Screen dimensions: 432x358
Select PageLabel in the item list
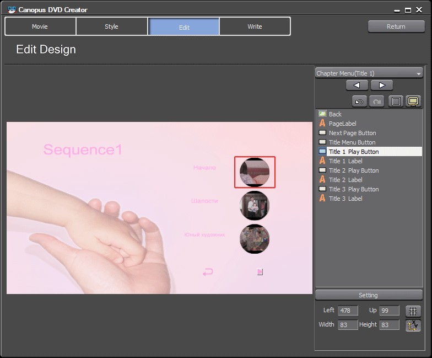pyautogui.click(x=369, y=124)
